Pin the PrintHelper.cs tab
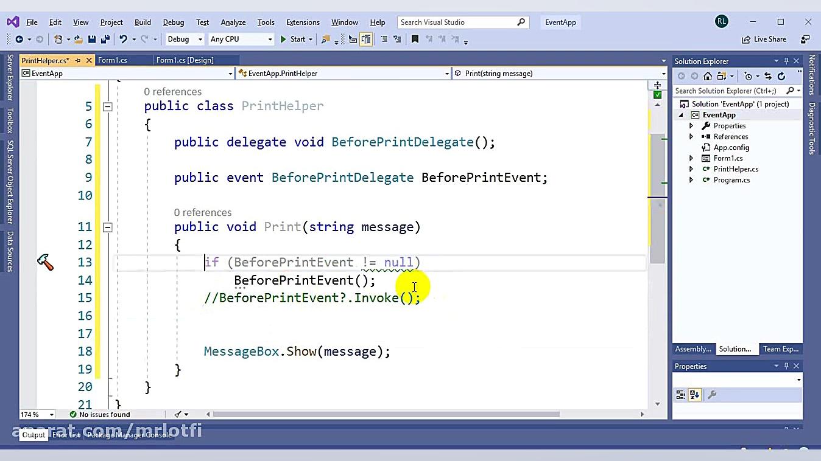The width and height of the screenshot is (821, 461). tap(78, 60)
